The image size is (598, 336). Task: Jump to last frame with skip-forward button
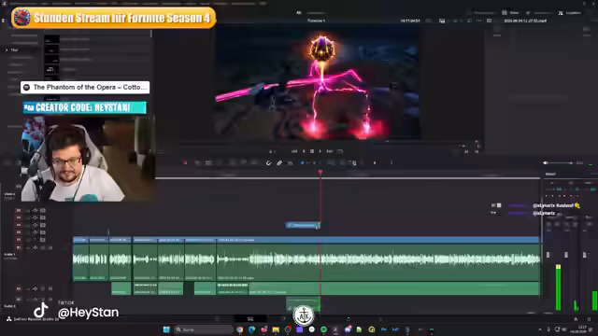(330, 151)
